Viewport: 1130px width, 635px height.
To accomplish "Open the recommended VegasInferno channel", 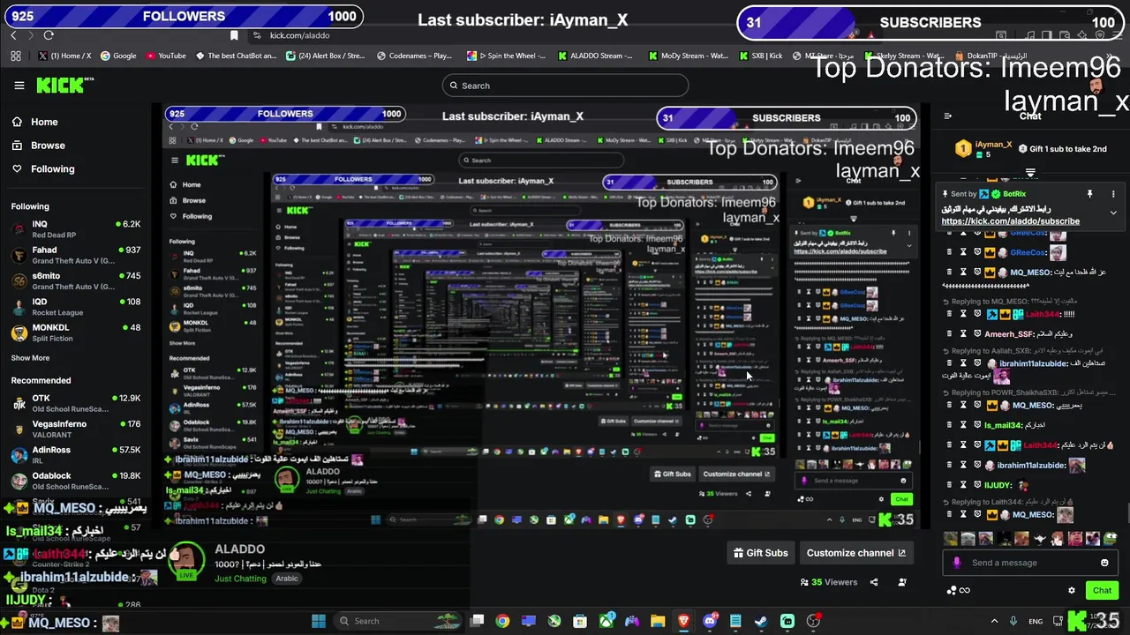I will coord(76,429).
